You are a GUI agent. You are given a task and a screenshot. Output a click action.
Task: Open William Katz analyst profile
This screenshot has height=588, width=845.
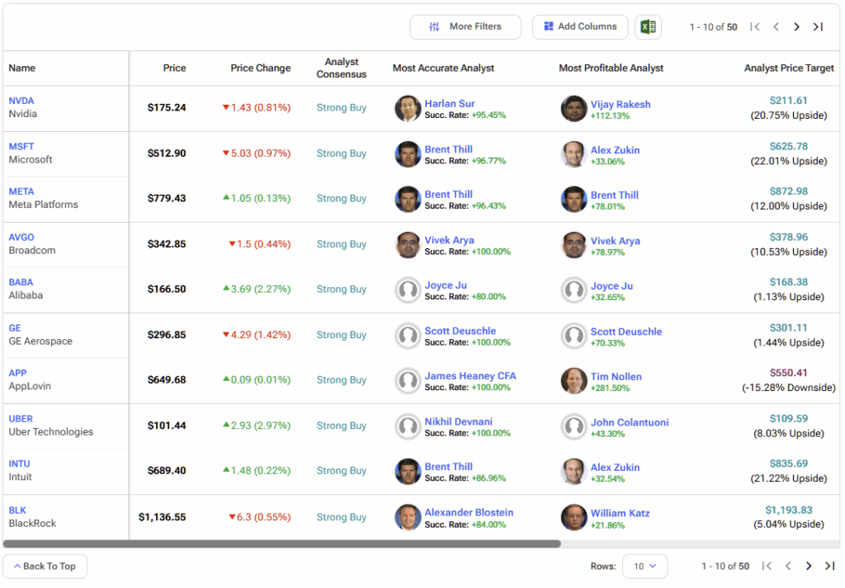tap(620, 513)
